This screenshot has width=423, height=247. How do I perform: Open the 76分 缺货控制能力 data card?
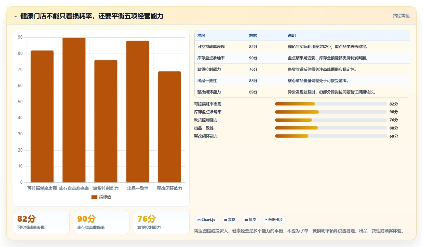(161, 222)
